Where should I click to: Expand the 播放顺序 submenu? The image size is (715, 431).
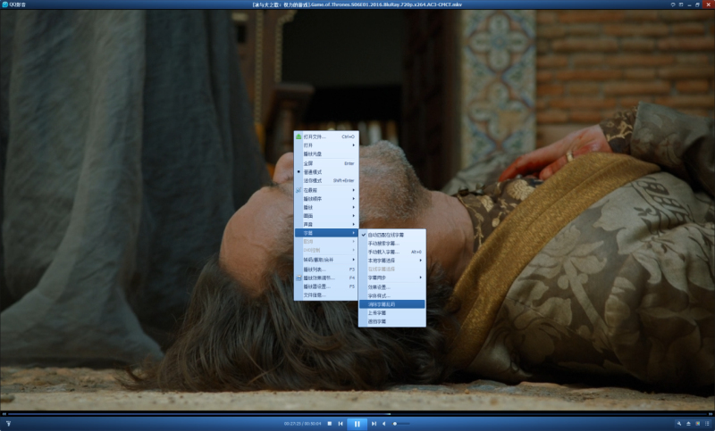pyautogui.click(x=326, y=199)
